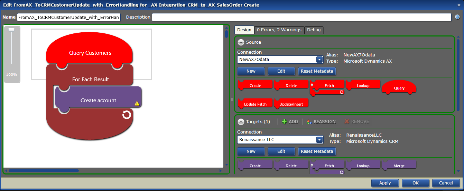Select the Update Patch block
Viewport: 464px width, 191px height.
click(255, 104)
